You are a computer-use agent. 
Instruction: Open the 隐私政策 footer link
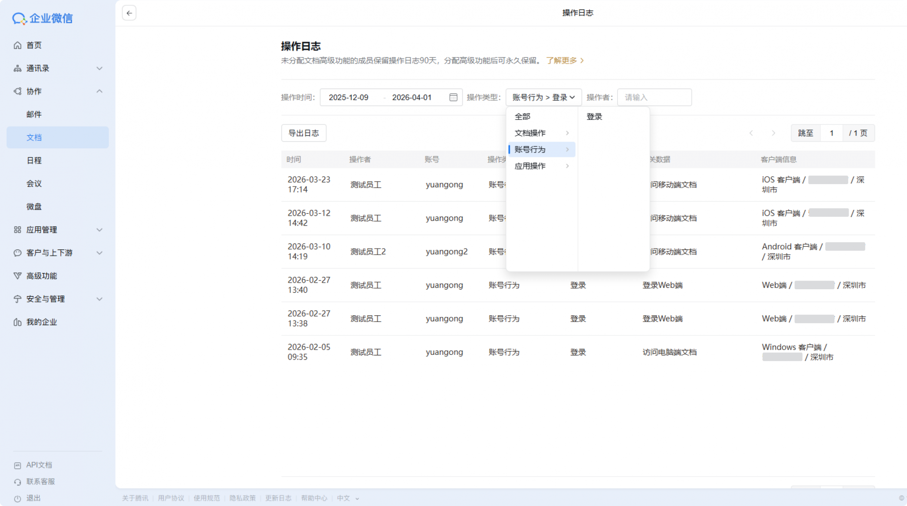pos(242,498)
